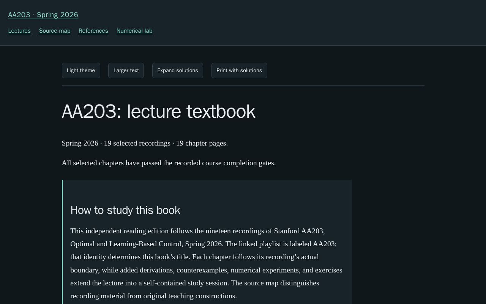The image size is (486, 304).
Task: Click the 'course completion gates' sentence
Action: click(169, 163)
